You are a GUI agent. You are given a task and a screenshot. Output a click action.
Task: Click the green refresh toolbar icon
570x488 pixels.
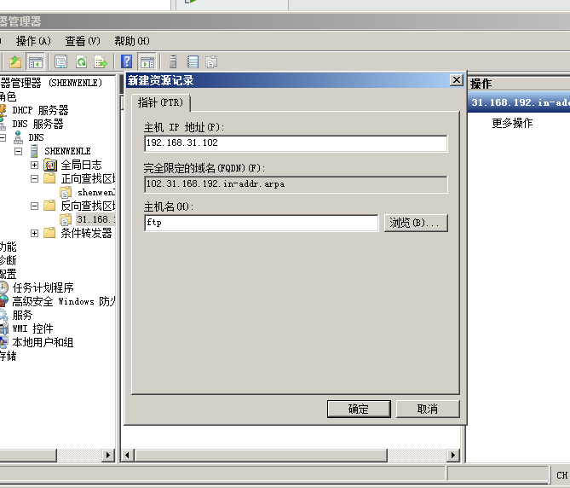[81, 61]
